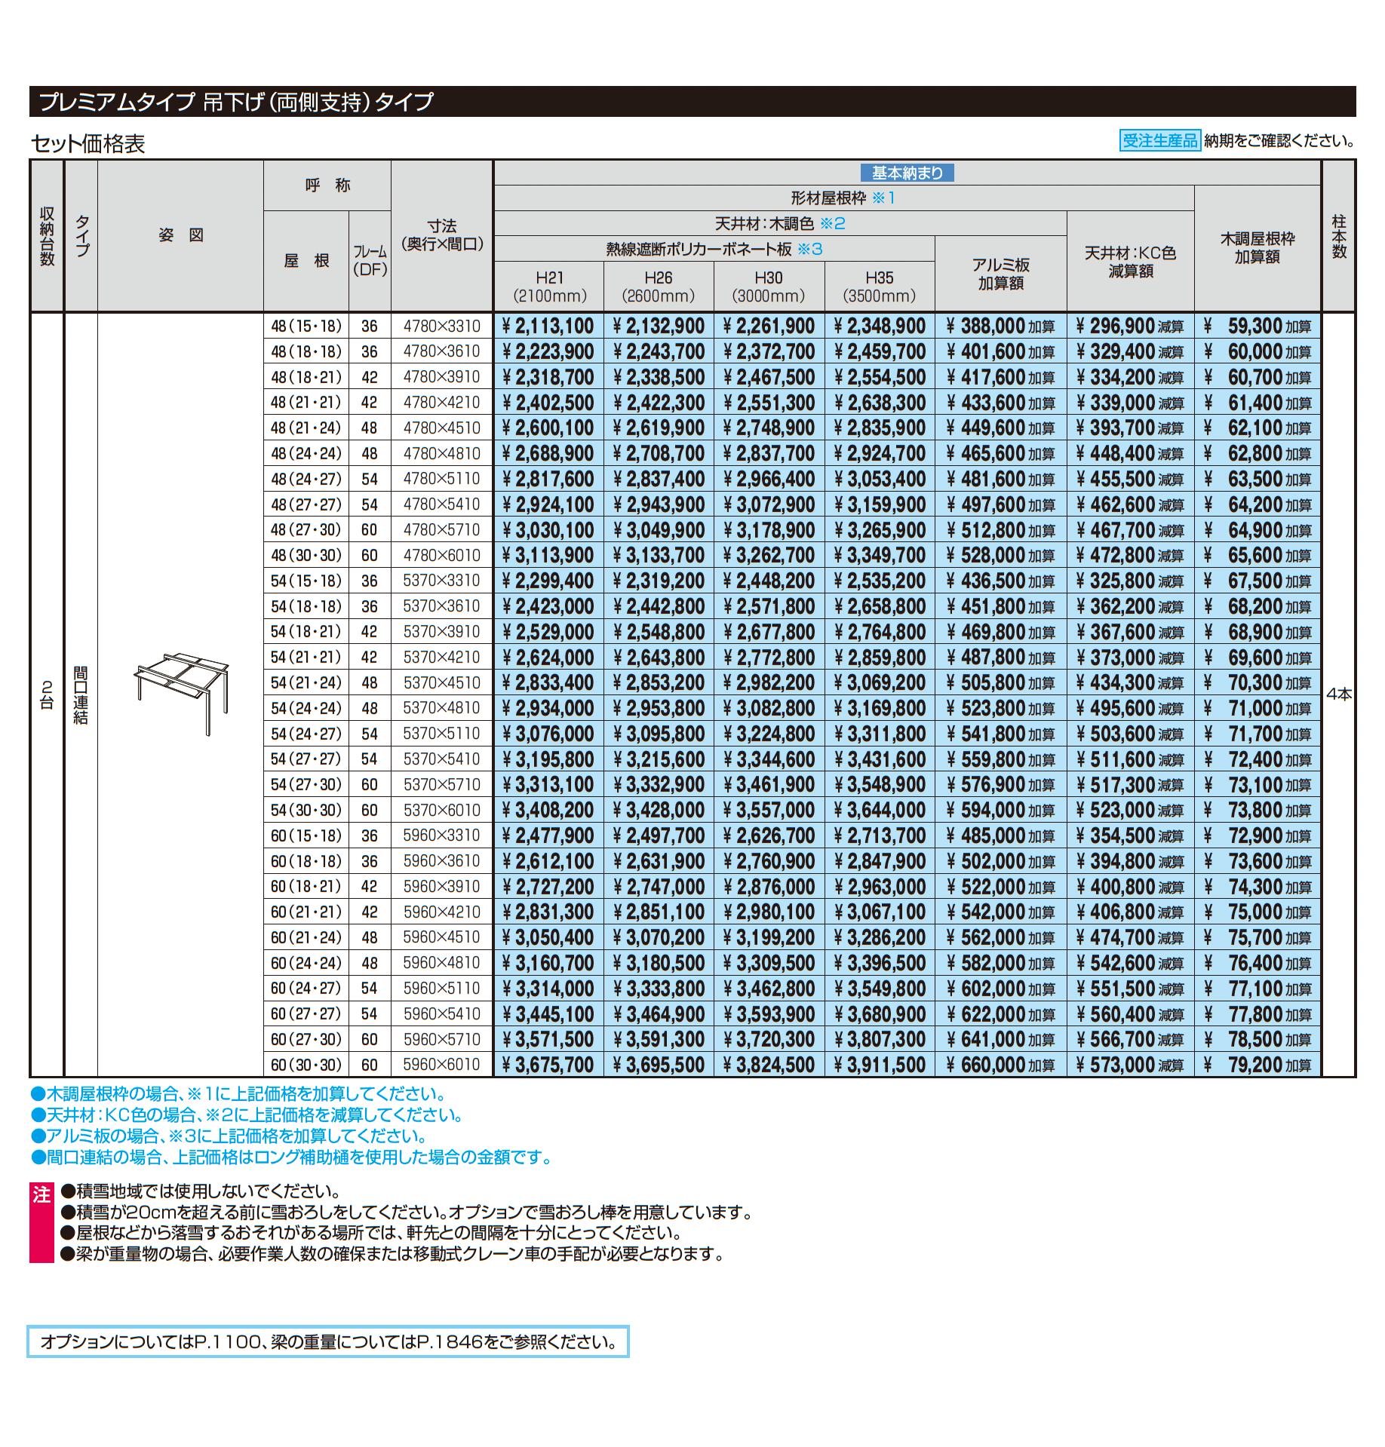Click the ¥3,408,200 price cell

pyautogui.click(x=549, y=810)
